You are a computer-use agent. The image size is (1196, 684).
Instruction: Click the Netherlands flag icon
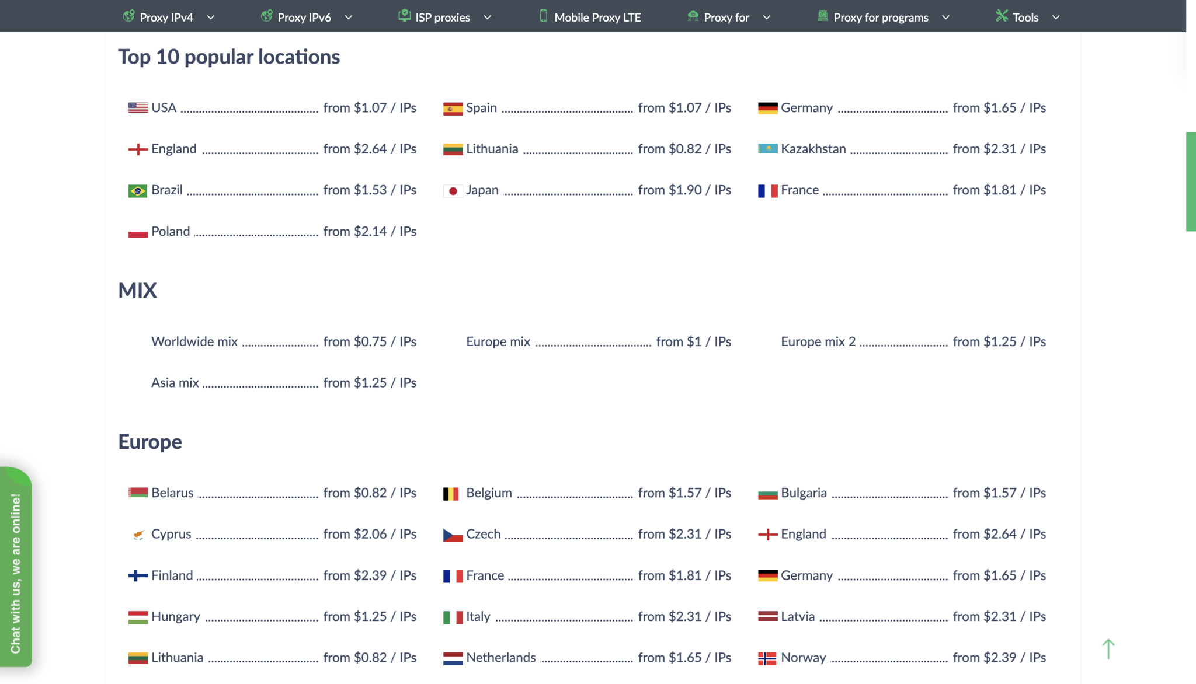tap(453, 657)
